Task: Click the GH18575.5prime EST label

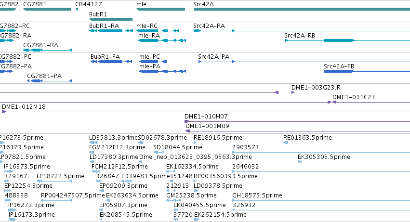Action: tap(257, 196)
